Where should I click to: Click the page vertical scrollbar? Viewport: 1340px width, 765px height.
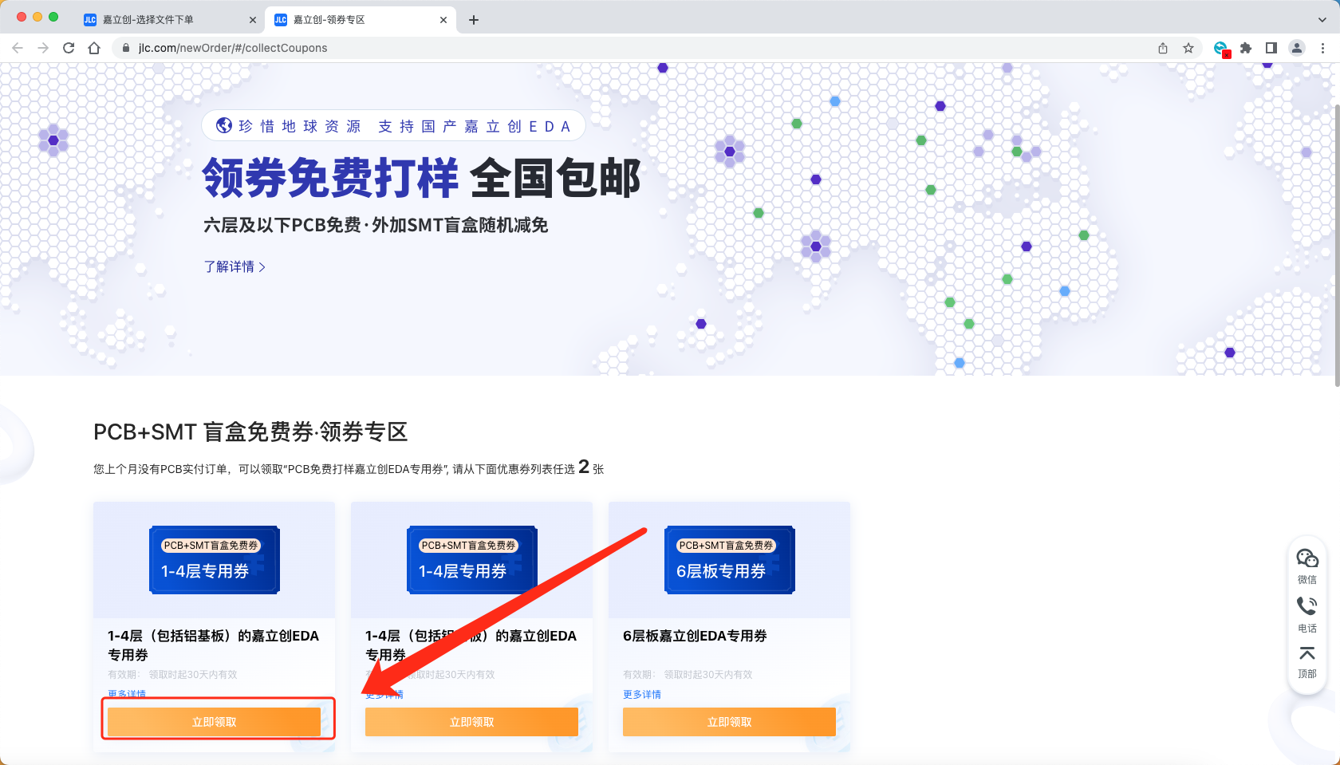click(1336, 244)
